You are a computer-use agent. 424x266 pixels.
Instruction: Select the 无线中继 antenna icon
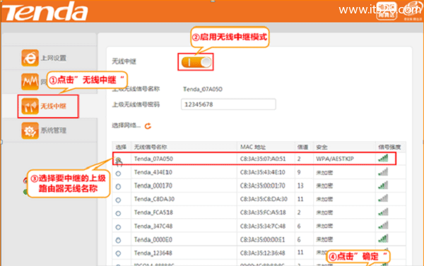click(x=30, y=106)
